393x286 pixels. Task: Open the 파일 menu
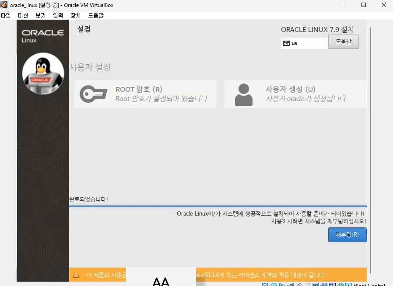pos(6,16)
